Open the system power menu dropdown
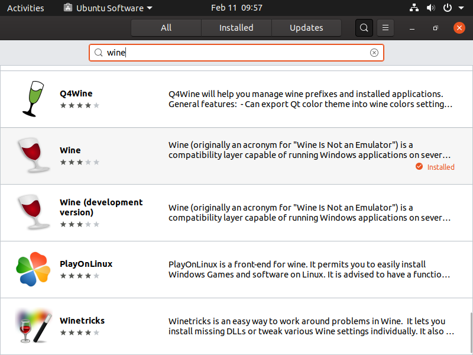Viewport: 473px width, 355px height. coord(451,8)
